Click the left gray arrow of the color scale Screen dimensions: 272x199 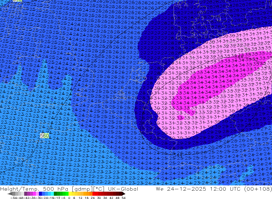point(10,194)
